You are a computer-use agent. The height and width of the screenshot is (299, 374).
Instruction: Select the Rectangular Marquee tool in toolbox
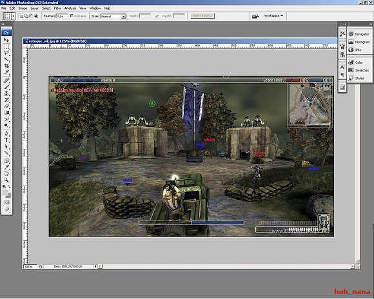(6, 46)
